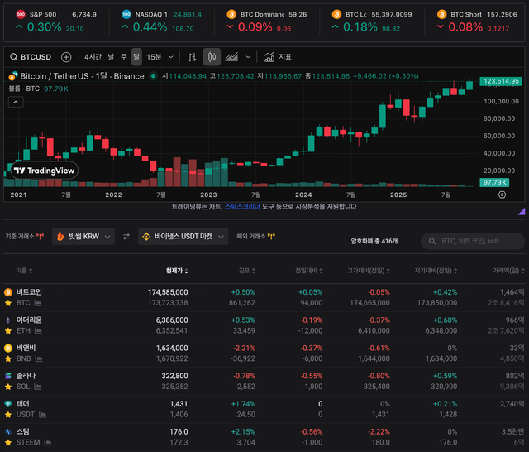
Task: Collapse the chart legend with the chevron
Action: tap(16, 102)
